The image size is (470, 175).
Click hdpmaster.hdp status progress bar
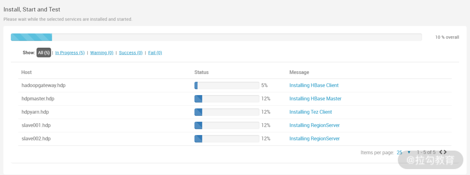226,99
